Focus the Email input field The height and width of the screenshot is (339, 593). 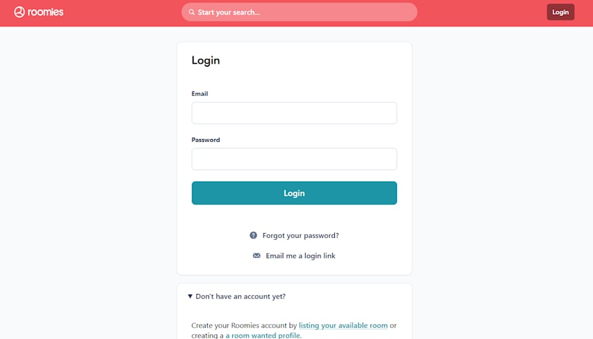click(x=295, y=113)
